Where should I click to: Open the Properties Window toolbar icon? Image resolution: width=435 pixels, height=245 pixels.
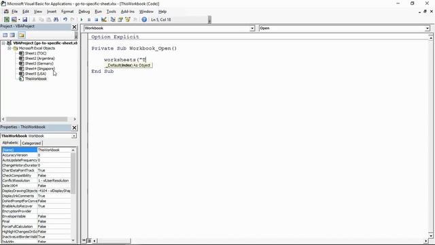click(x=120, y=20)
